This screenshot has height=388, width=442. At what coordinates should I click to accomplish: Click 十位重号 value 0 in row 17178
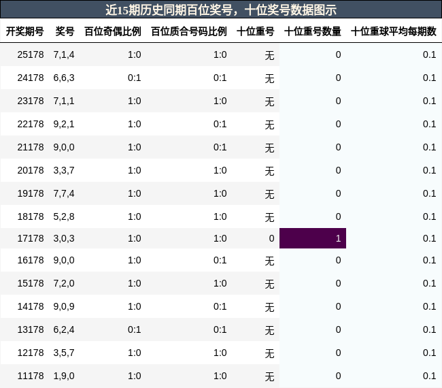click(x=271, y=238)
